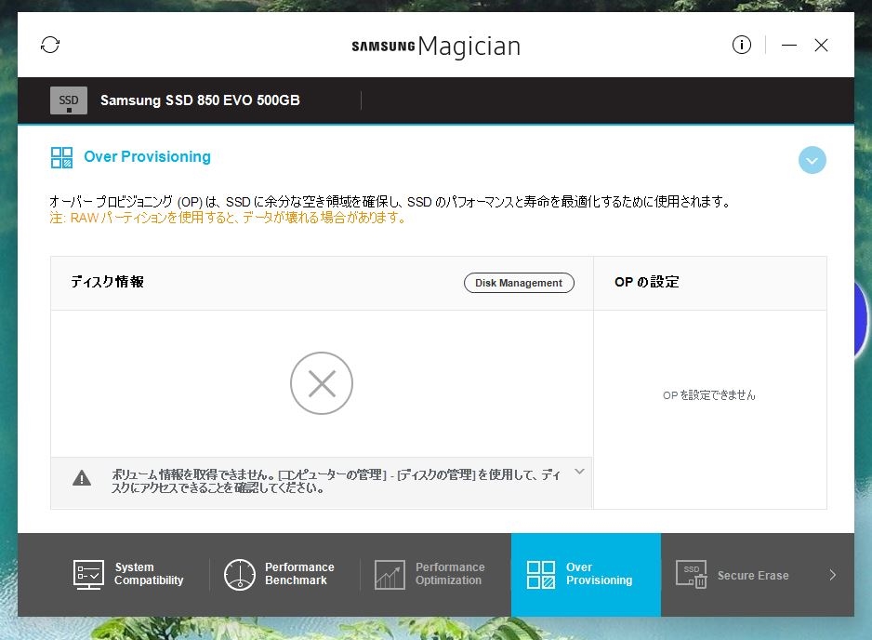872x640 pixels.
Task: Collapse section with blue circular chevron
Action: click(812, 160)
